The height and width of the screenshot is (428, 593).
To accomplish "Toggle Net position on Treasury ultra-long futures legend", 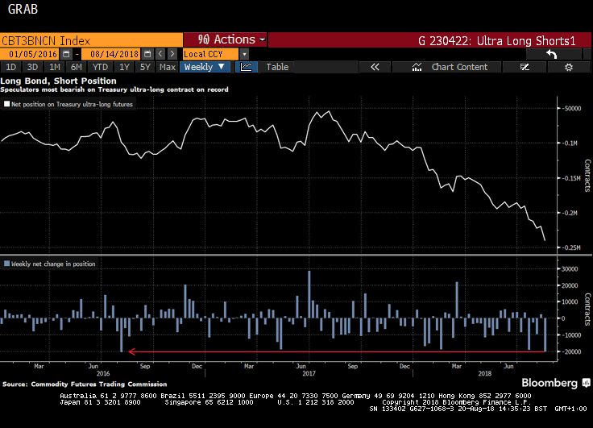I will [68, 104].
